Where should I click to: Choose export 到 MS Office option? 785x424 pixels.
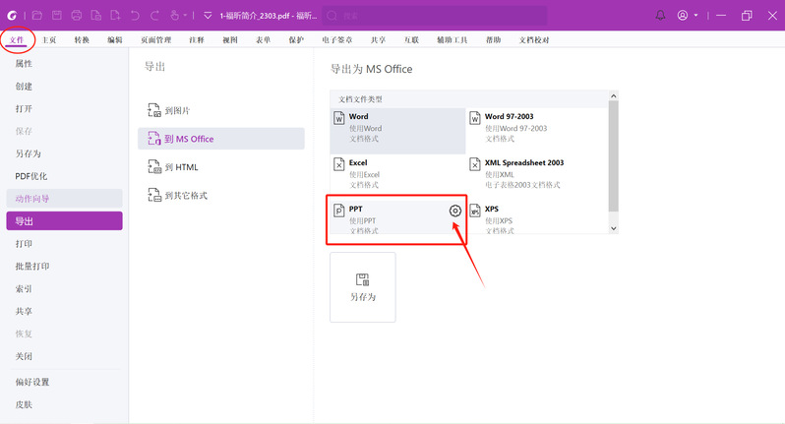(x=220, y=139)
